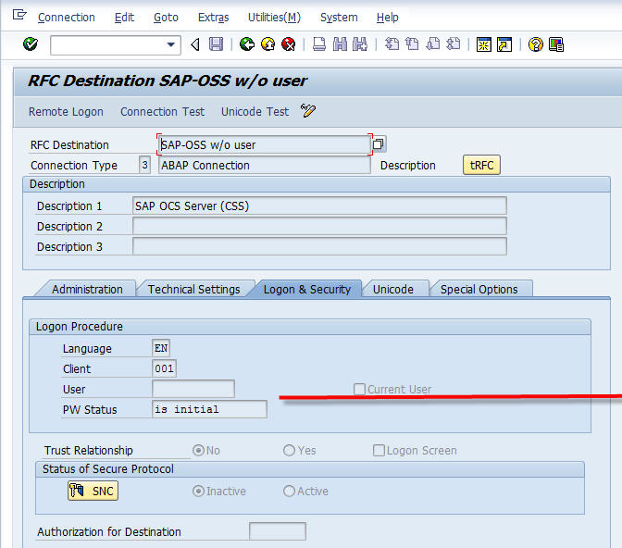This screenshot has height=548, width=622.
Task: Click the Create Shortcut icon
Action: [x=504, y=44]
